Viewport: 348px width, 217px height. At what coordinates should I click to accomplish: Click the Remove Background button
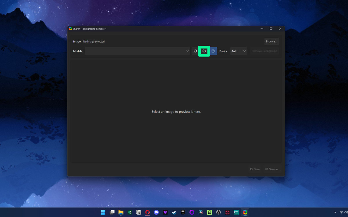click(264, 51)
